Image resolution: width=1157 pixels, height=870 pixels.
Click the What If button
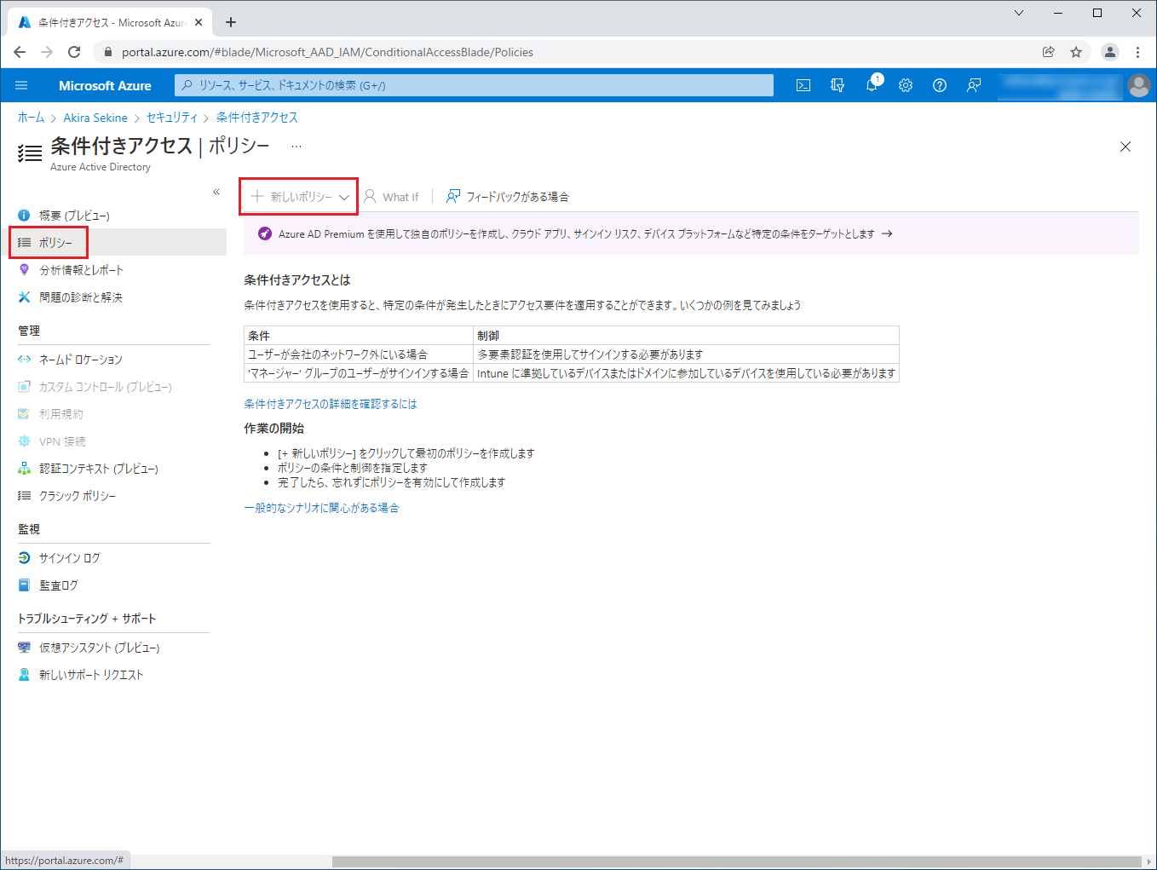click(392, 197)
